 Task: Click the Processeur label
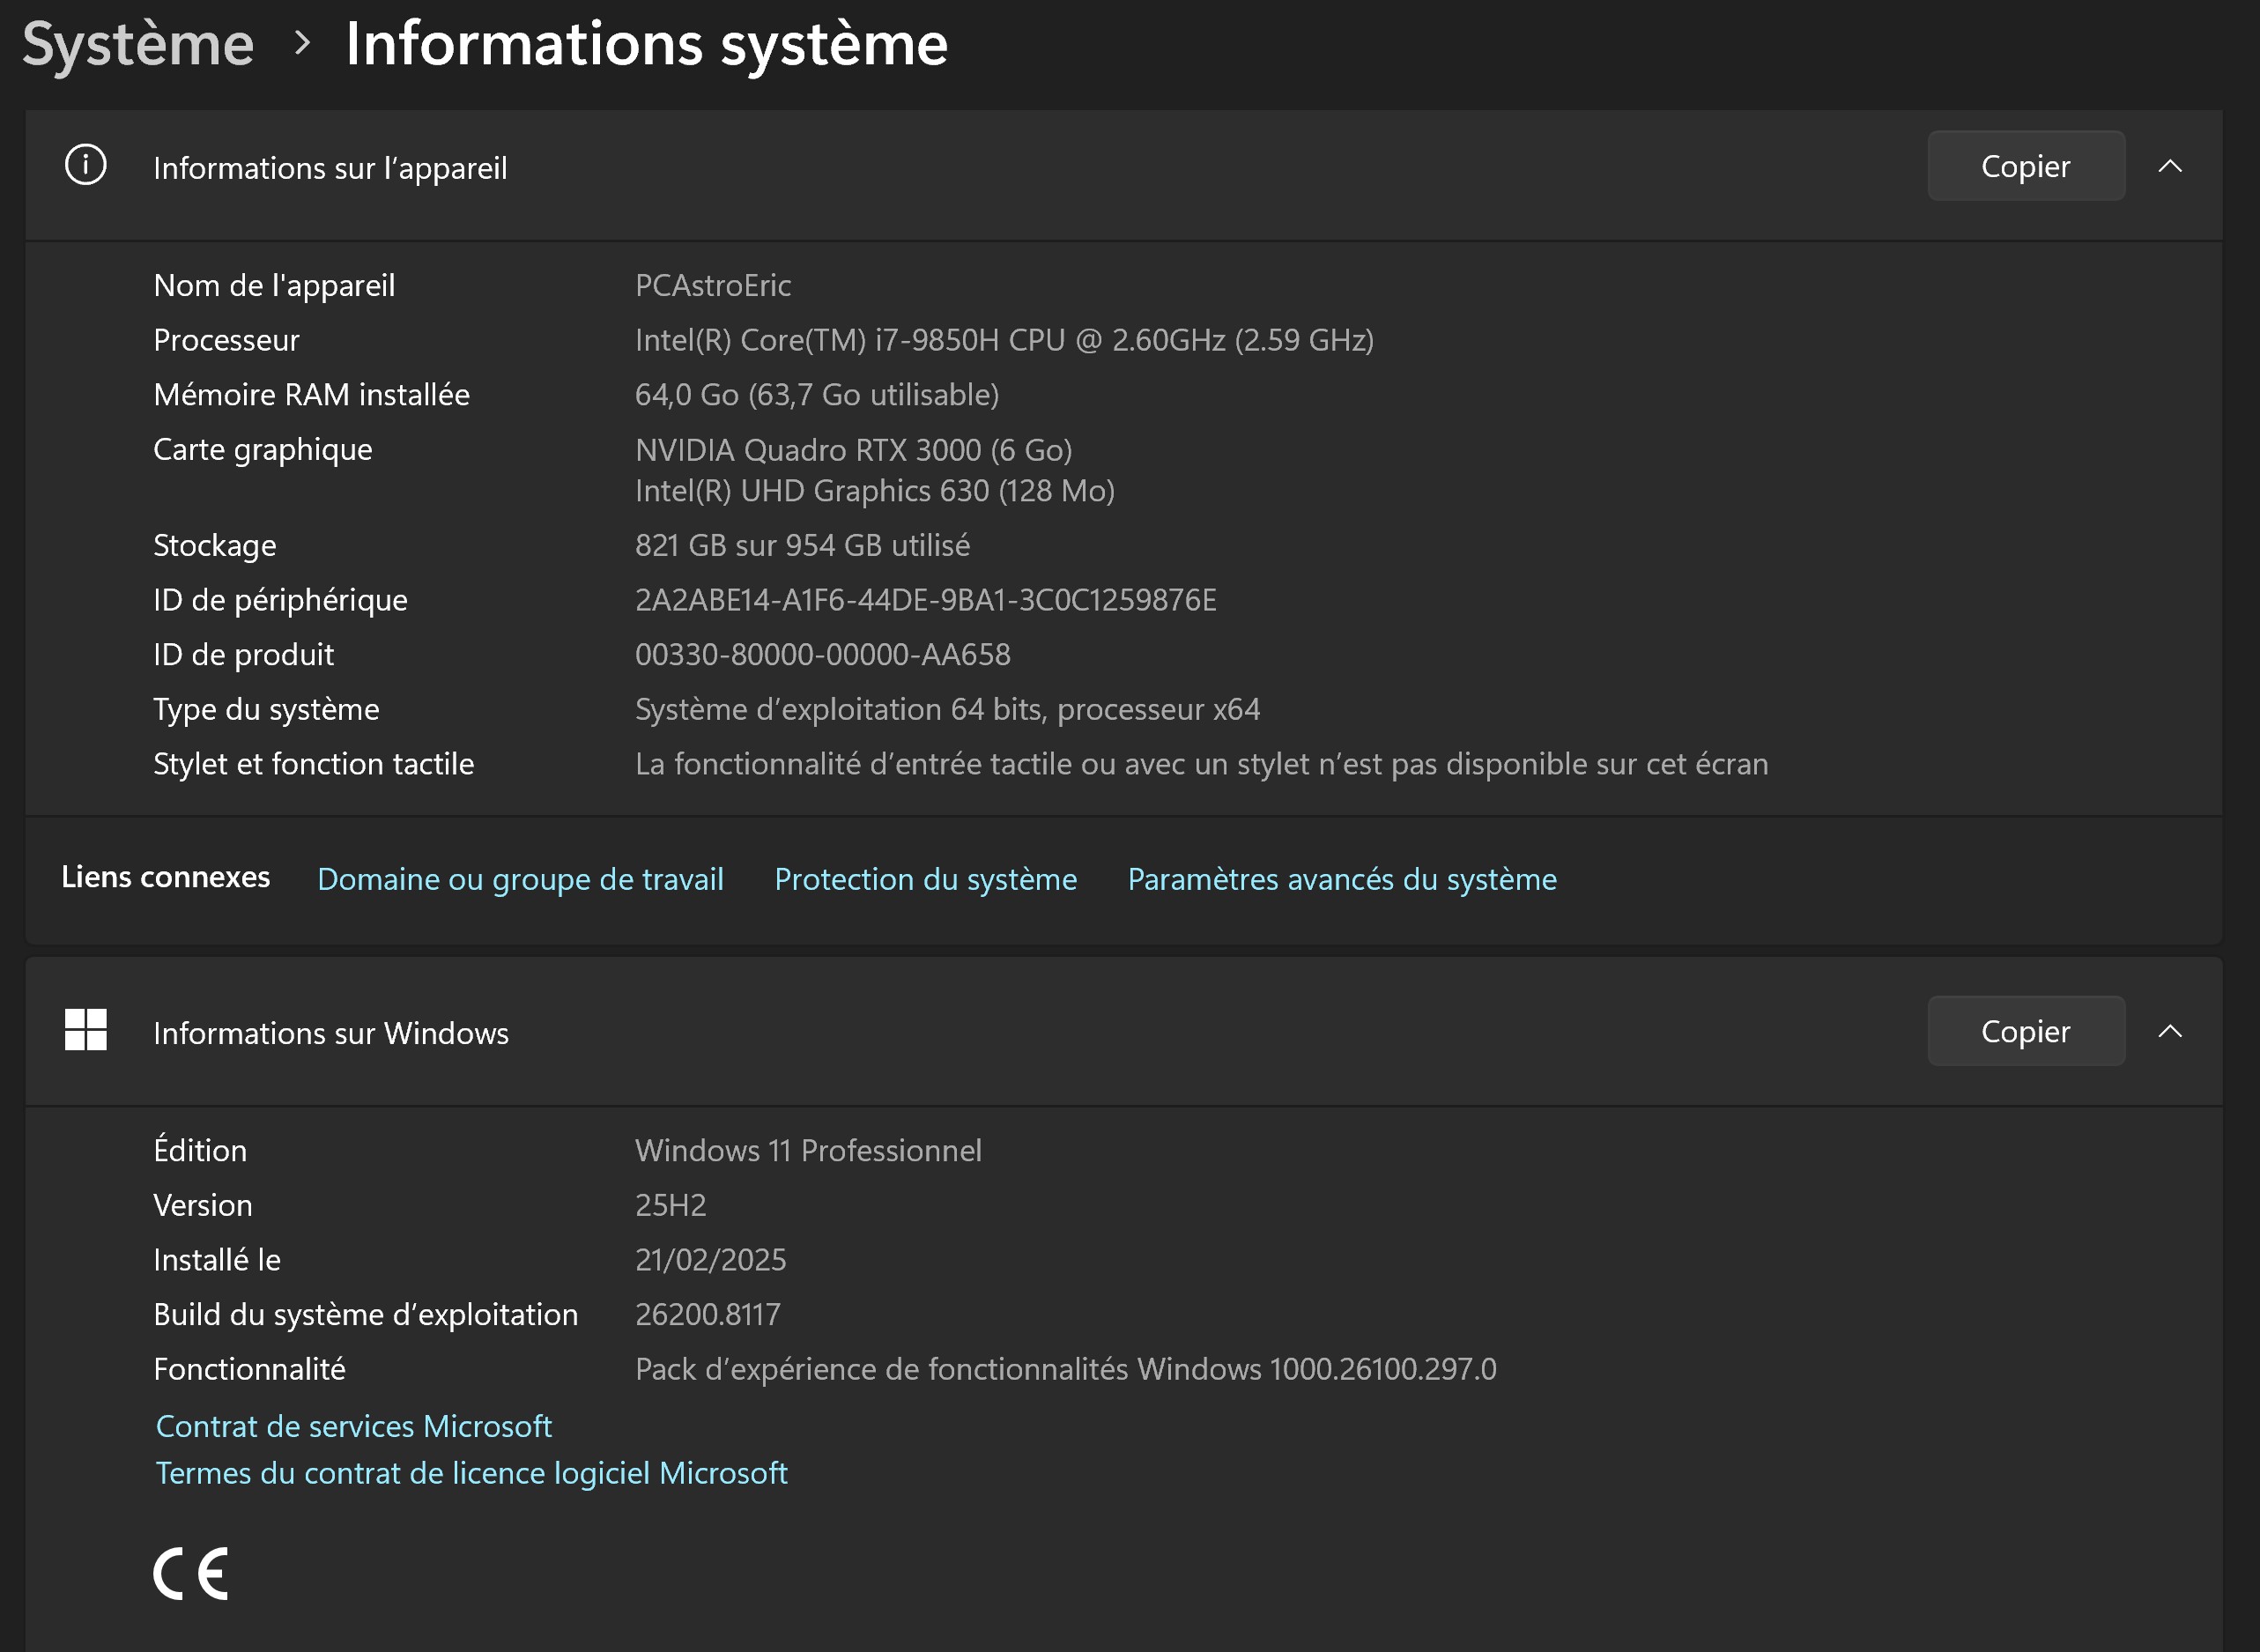226,341
